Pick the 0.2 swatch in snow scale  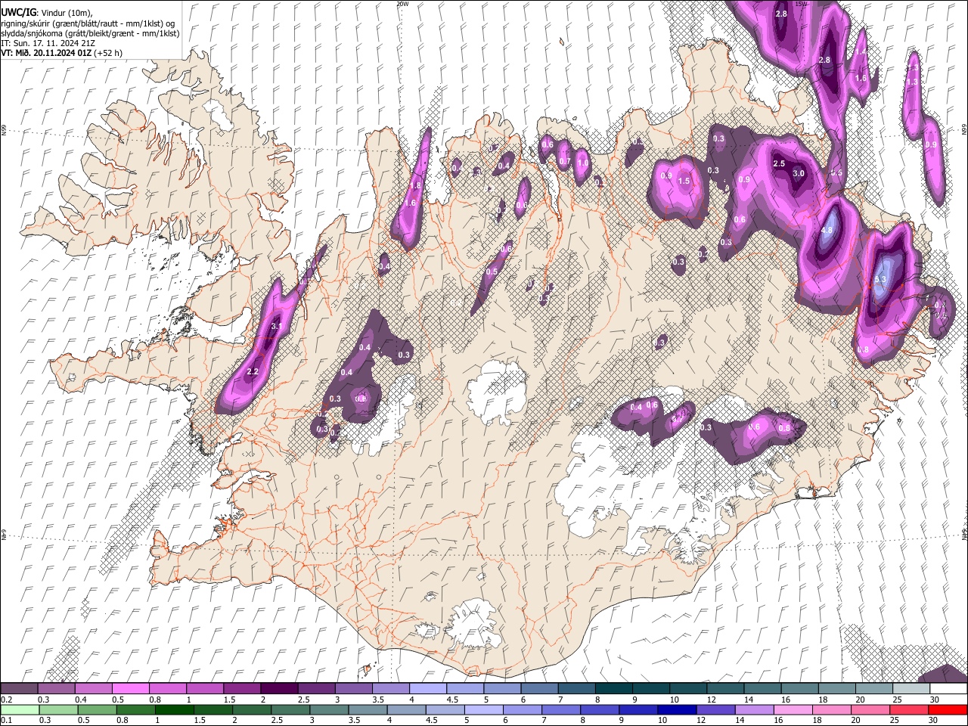19,689
